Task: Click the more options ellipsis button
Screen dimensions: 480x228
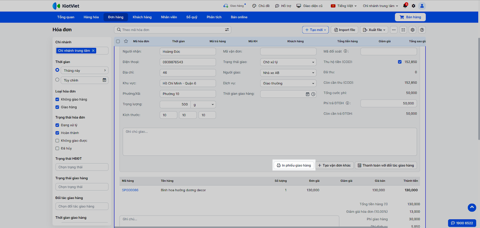Action: click(394, 30)
